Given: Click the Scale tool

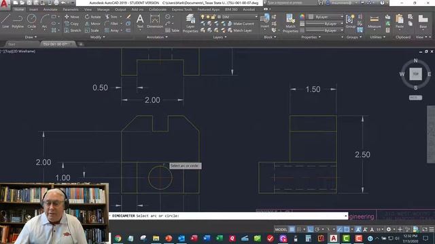Looking at the screenshot, I should pyautogui.click(x=92, y=30).
